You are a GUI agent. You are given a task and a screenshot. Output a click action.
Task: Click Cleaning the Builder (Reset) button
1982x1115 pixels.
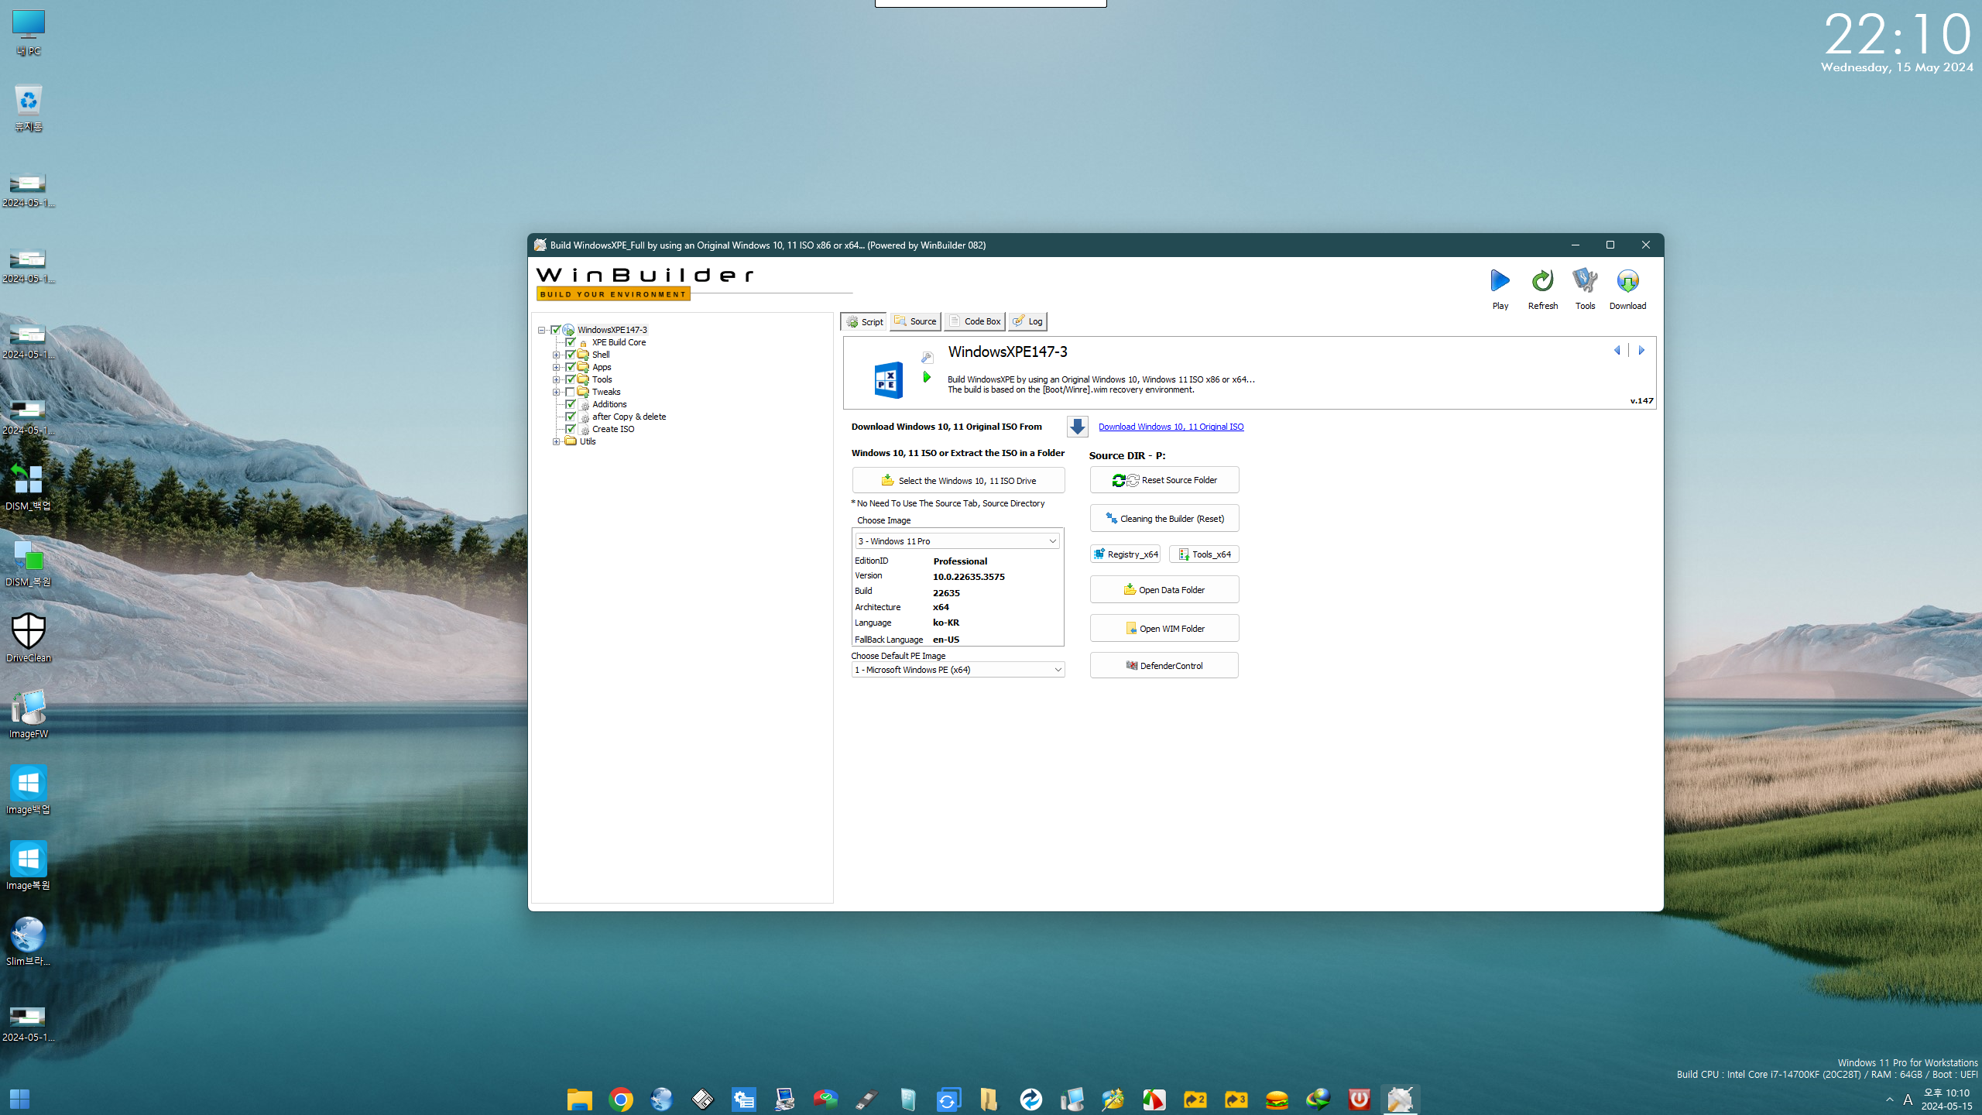pos(1164,519)
